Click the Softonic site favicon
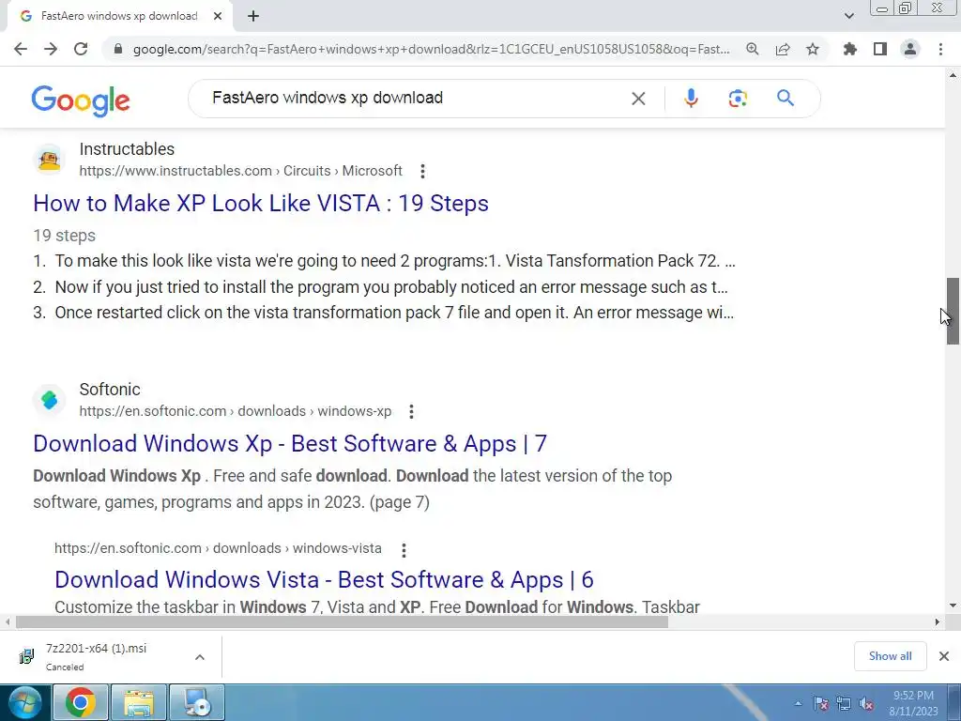The width and height of the screenshot is (961, 721). click(49, 400)
